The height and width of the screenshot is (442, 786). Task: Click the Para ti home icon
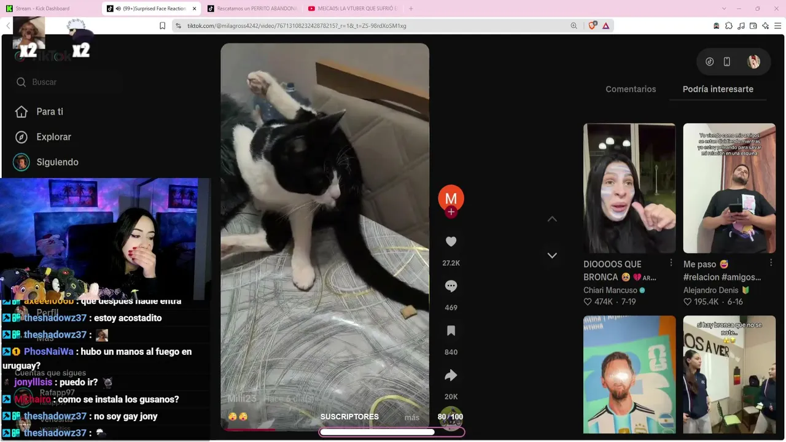tap(21, 112)
